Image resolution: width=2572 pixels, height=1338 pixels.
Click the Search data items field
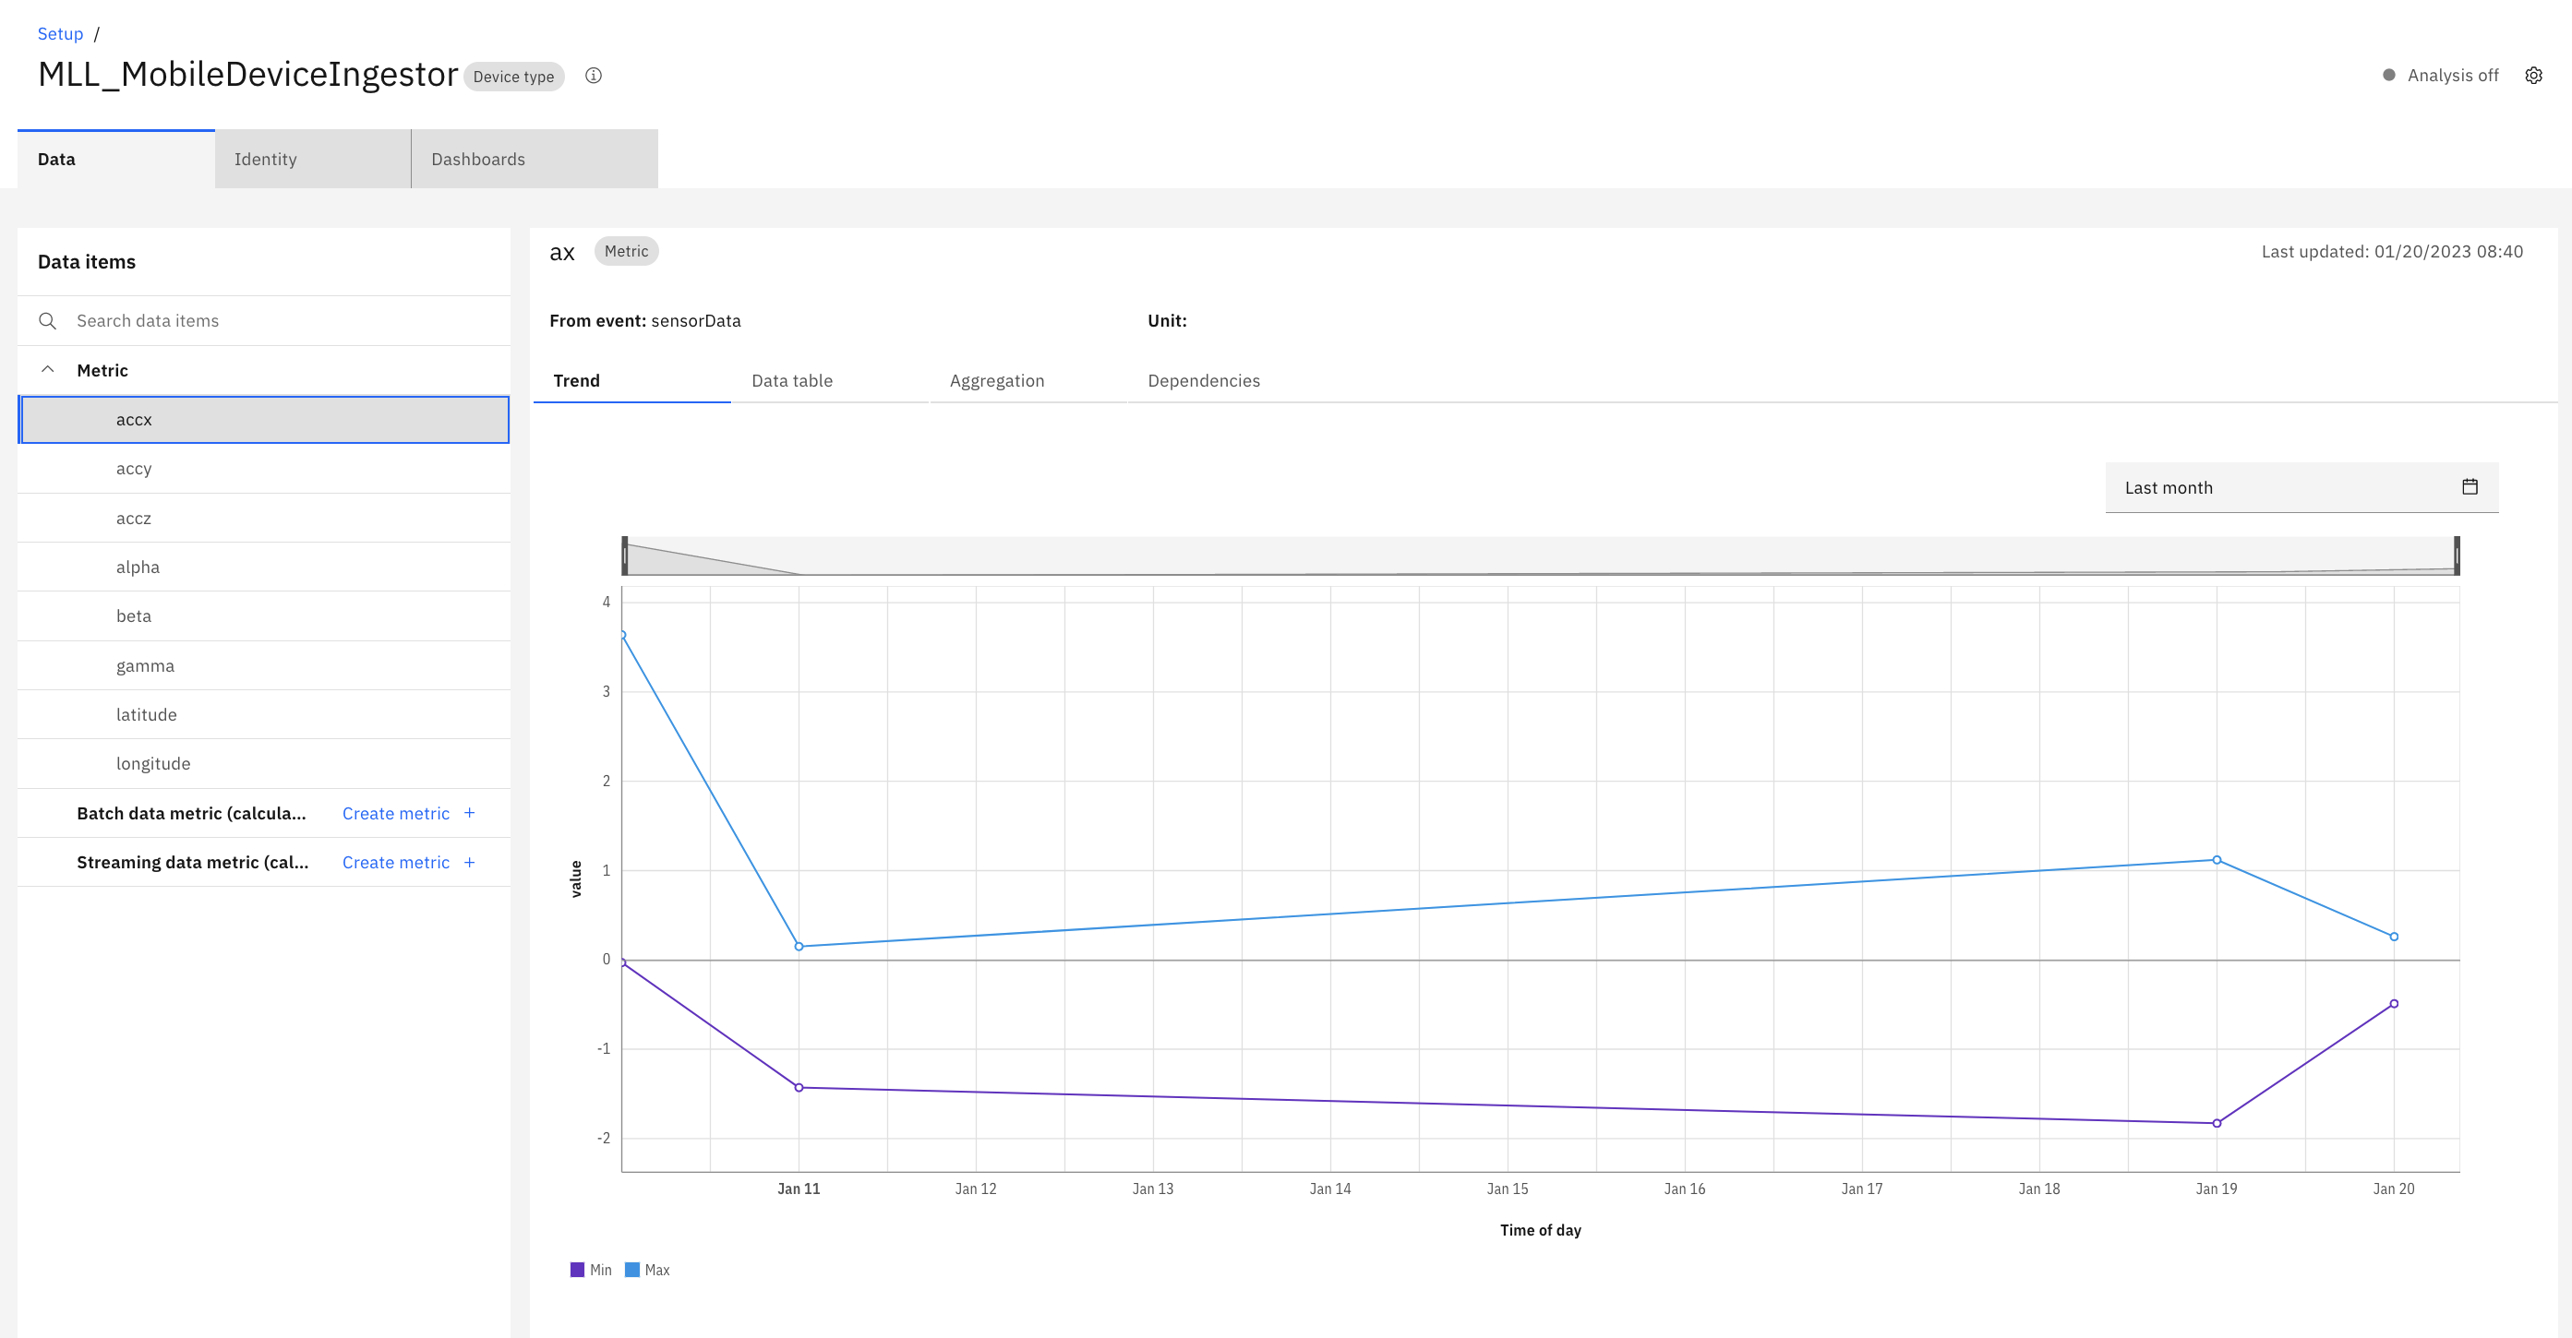point(264,320)
